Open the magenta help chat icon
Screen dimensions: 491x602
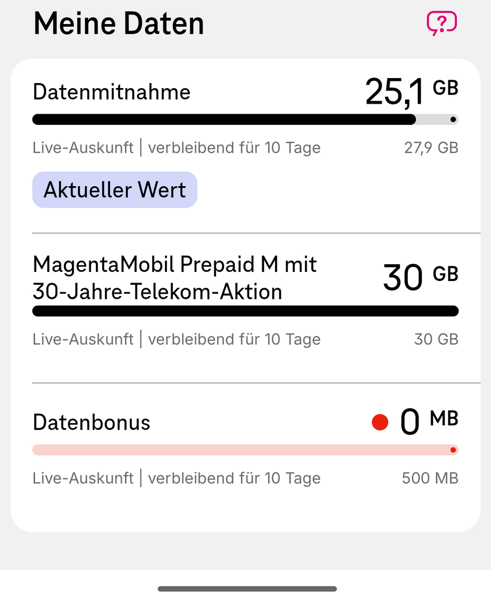pos(441,23)
